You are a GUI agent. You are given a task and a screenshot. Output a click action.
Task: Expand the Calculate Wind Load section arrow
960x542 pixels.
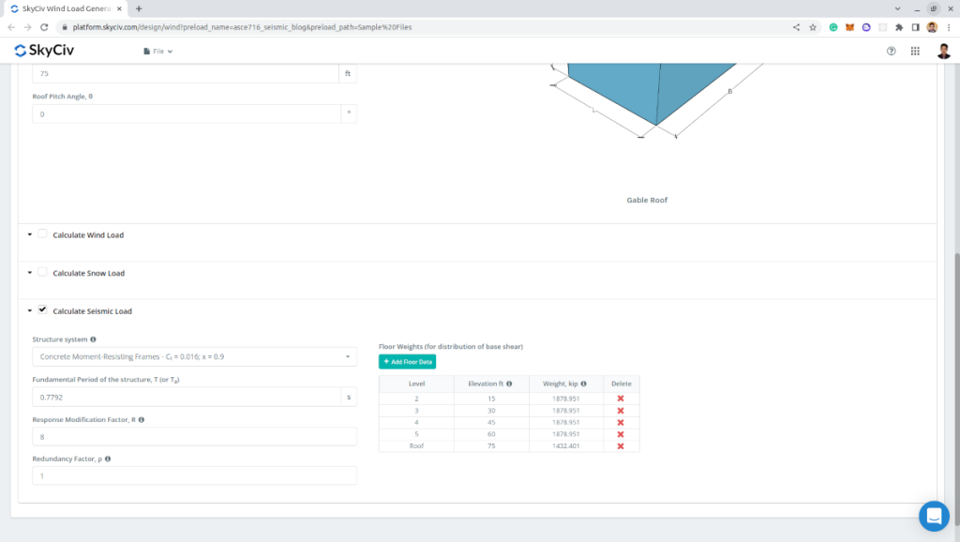tap(29, 234)
